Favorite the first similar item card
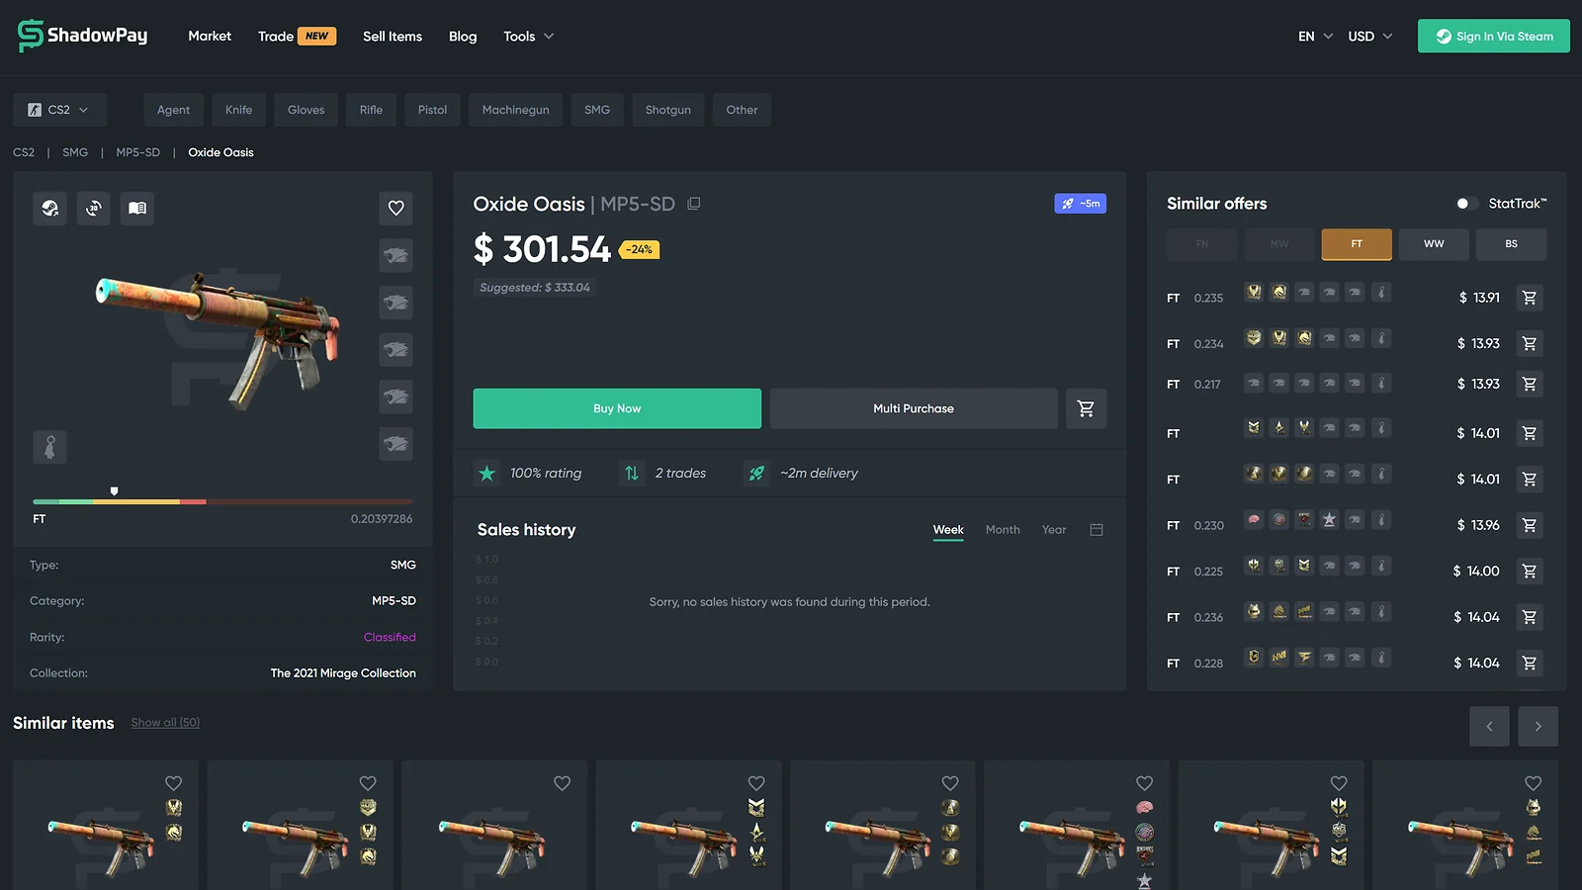1582x890 pixels. coord(174,783)
